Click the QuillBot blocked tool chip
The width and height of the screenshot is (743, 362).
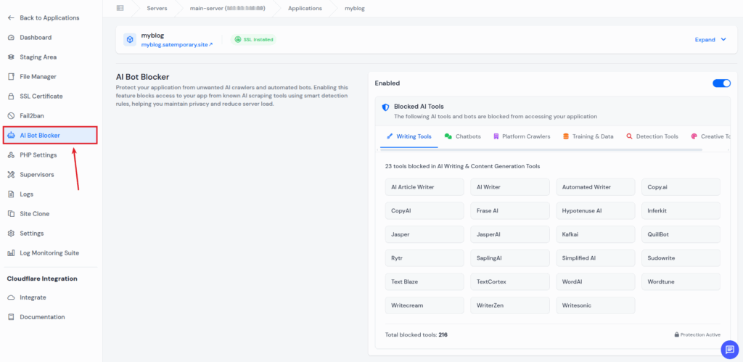pyautogui.click(x=681, y=234)
